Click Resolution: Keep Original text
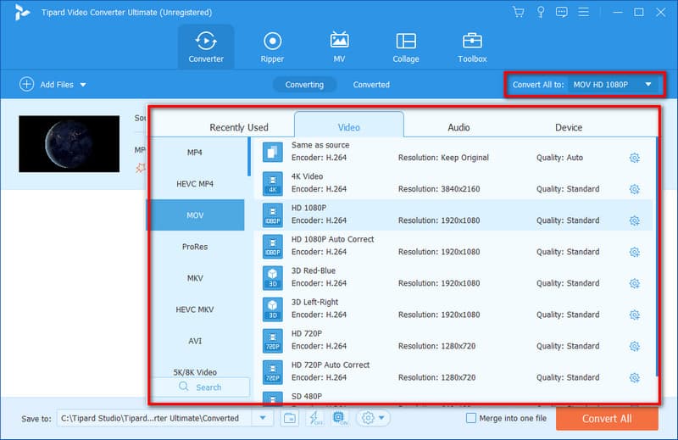The width and height of the screenshot is (678, 440). click(443, 158)
